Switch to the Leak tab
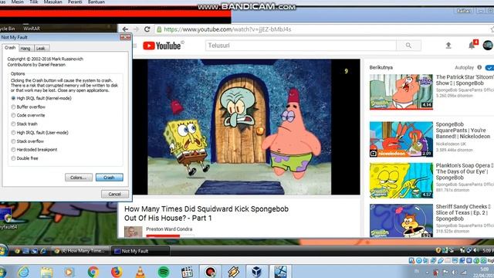Image resolution: width=494 pixels, height=278 pixels. click(x=41, y=48)
